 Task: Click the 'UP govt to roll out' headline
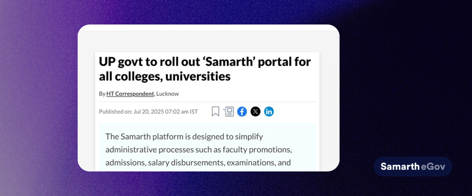tap(147, 62)
